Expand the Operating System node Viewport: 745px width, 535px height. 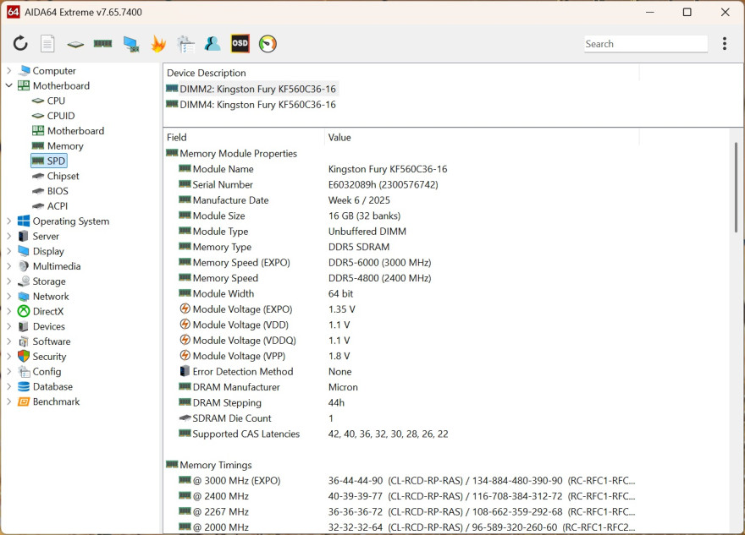point(8,221)
